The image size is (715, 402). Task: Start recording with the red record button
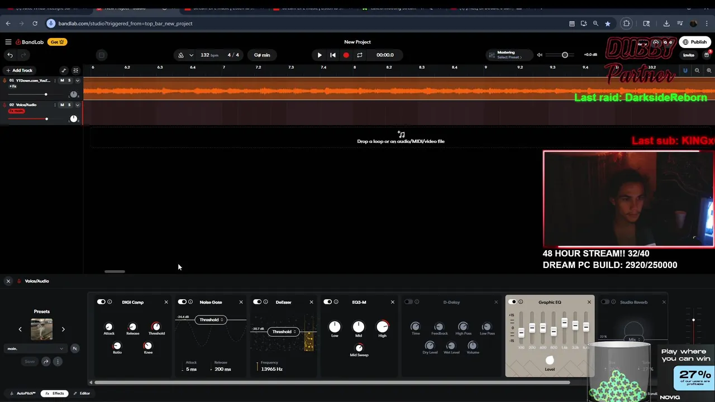[346, 55]
